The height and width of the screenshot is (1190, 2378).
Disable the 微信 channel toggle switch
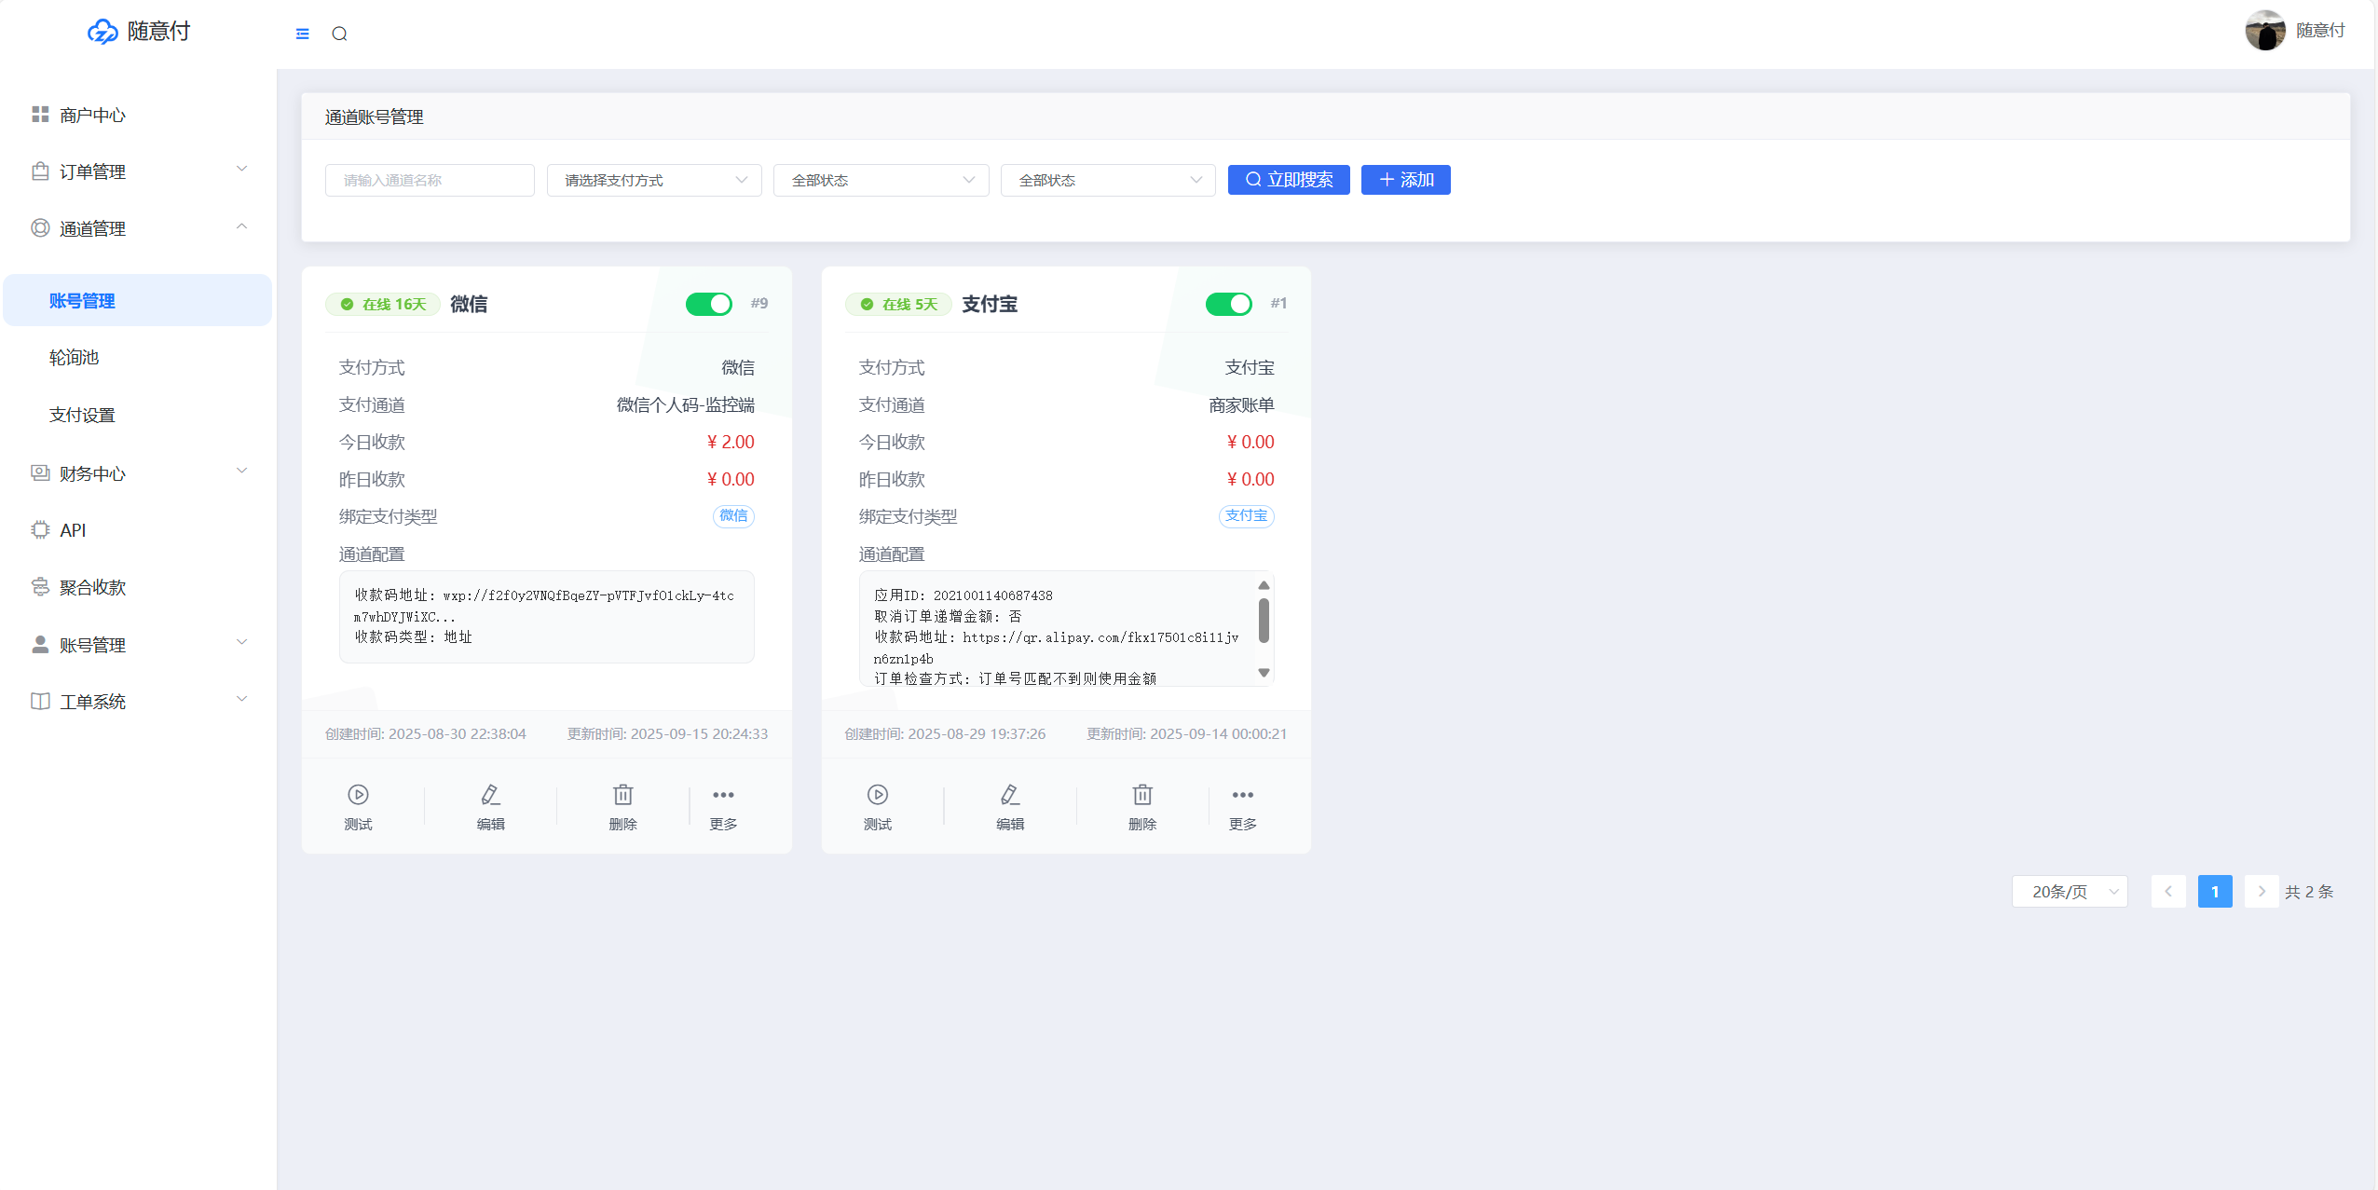pyautogui.click(x=709, y=304)
